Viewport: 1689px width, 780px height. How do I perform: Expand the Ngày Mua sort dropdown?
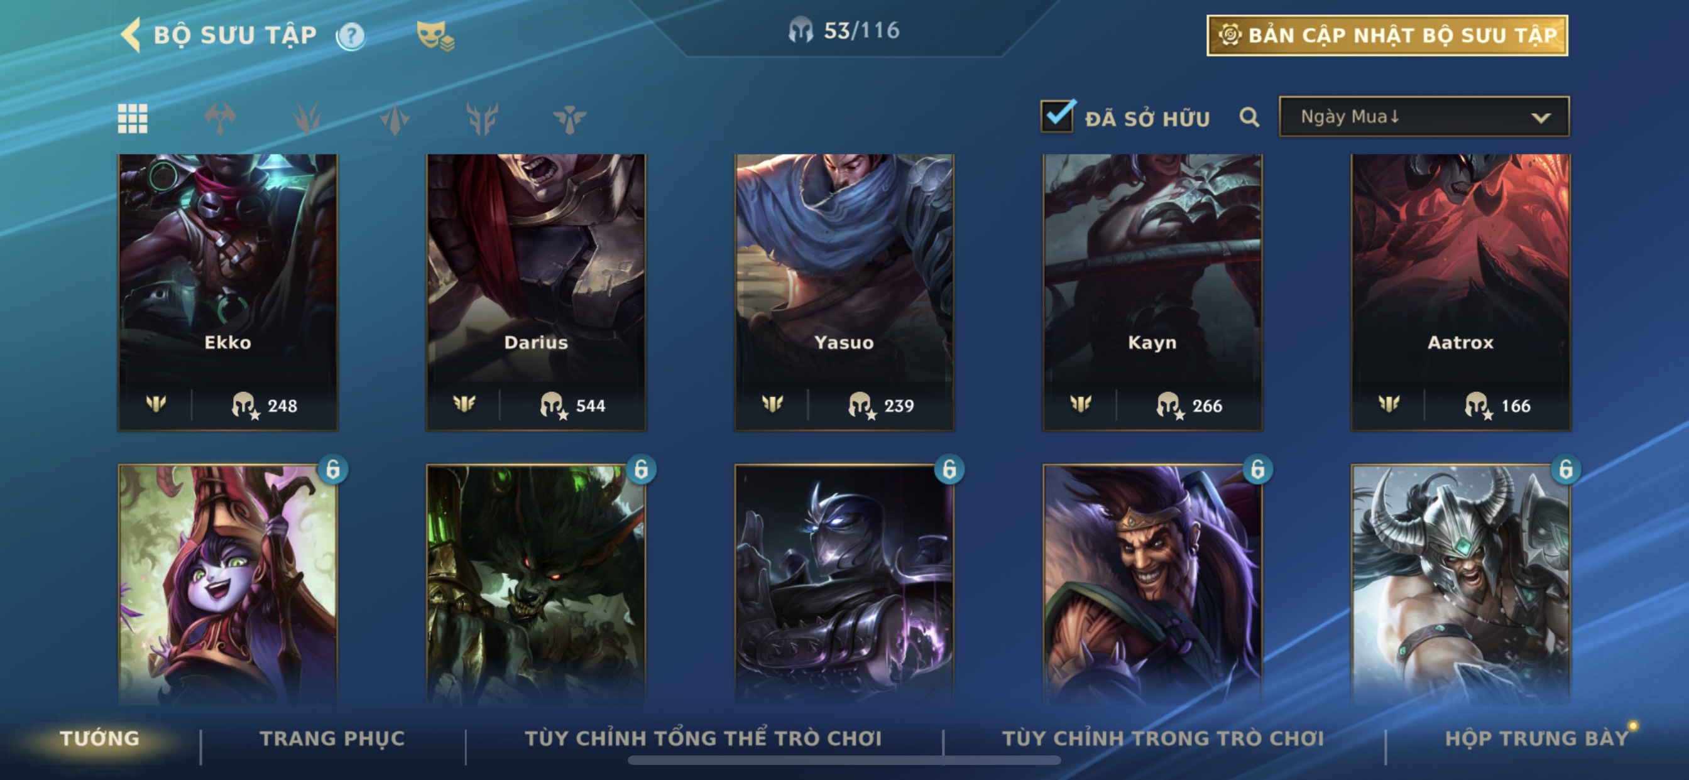point(1424,117)
